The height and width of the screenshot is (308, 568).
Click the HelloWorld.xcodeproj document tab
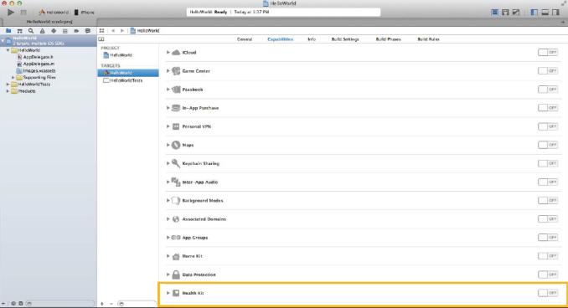[49, 22]
